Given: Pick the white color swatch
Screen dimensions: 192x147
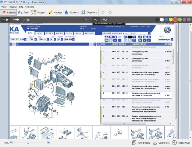Looking at the screenshot, I should click(x=162, y=20).
